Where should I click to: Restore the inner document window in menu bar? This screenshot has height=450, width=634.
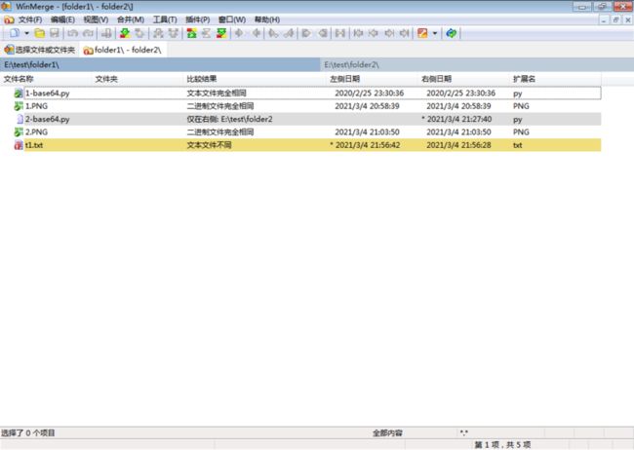coord(615,19)
